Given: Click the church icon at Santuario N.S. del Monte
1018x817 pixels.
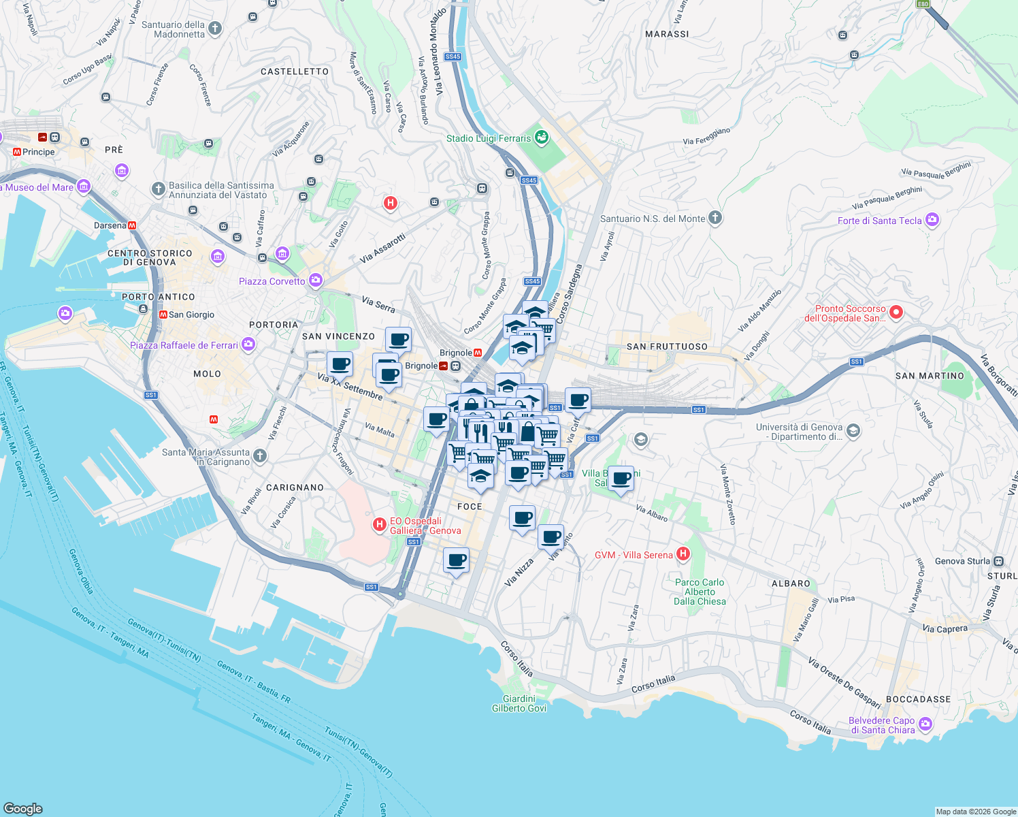Looking at the screenshot, I should (x=714, y=219).
